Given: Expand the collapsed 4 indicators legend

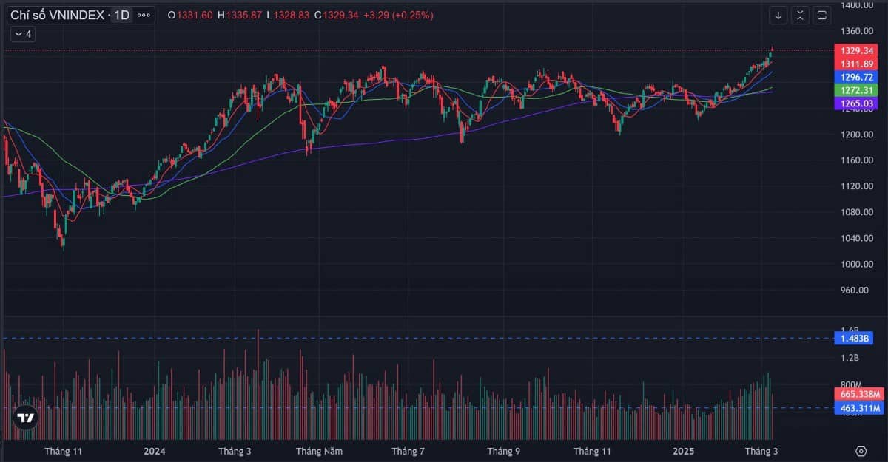Looking at the screenshot, I should 22,34.
